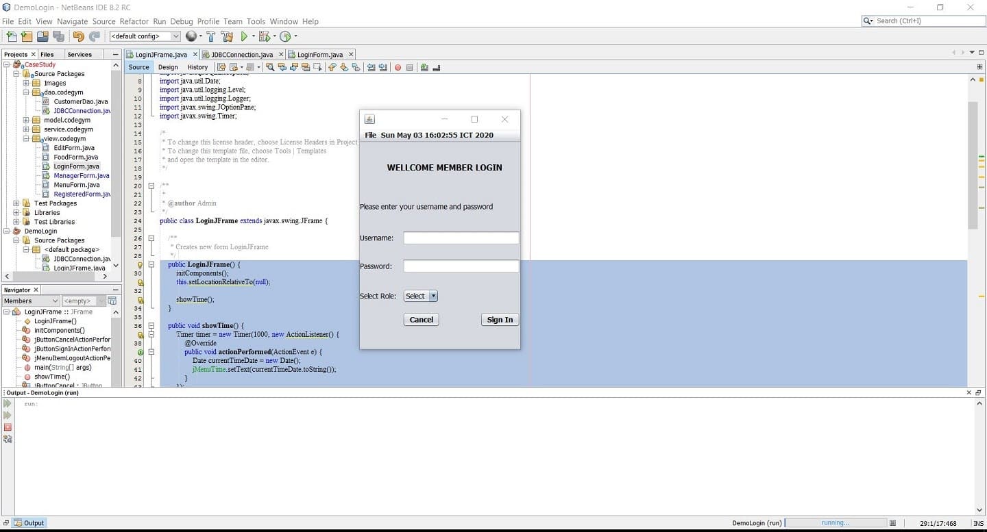Click the Undo arrow icon
Image resolution: width=987 pixels, height=532 pixels.
[78, 36]
